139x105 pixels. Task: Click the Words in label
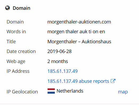(16, 32)
